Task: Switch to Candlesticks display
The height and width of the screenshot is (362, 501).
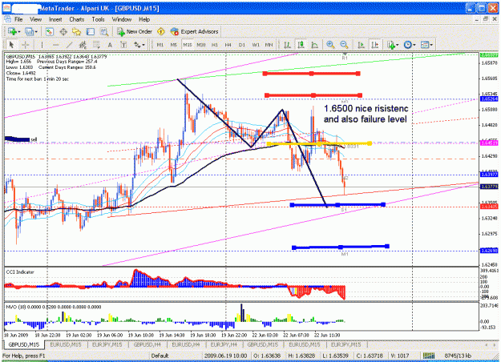Action: [x=301, y=45]
